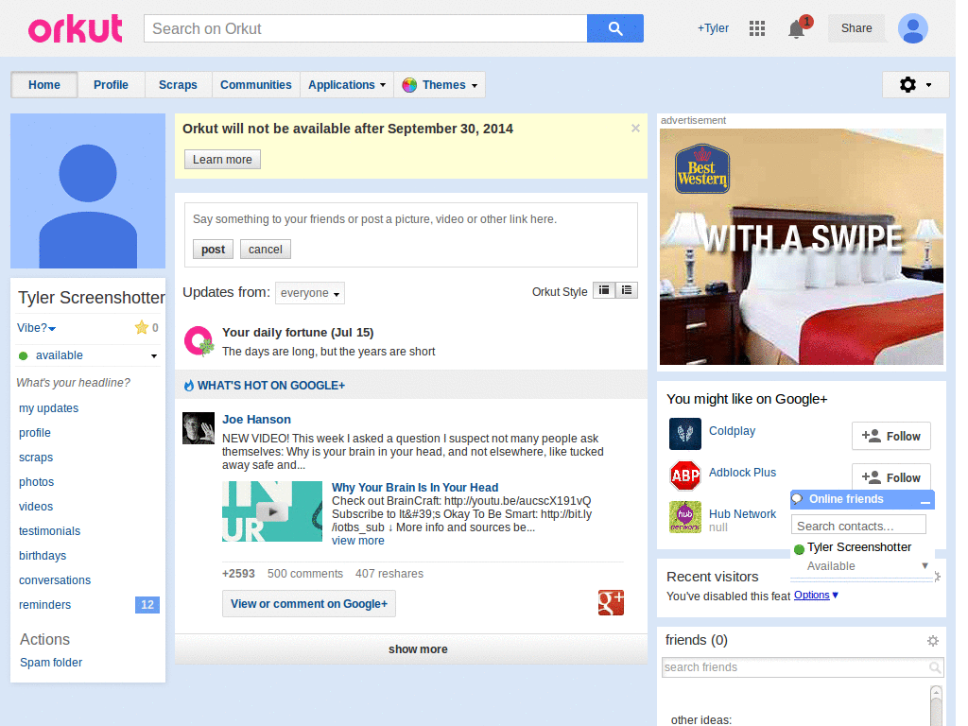Click the Hub Network logo icon
Screen dimensions: 968x726
(x=685, y=517)
